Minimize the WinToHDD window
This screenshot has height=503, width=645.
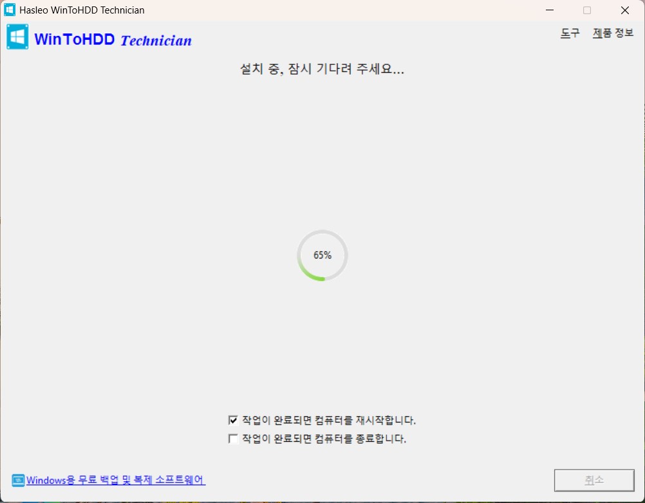pyautogui.click(x=550, y=10)
